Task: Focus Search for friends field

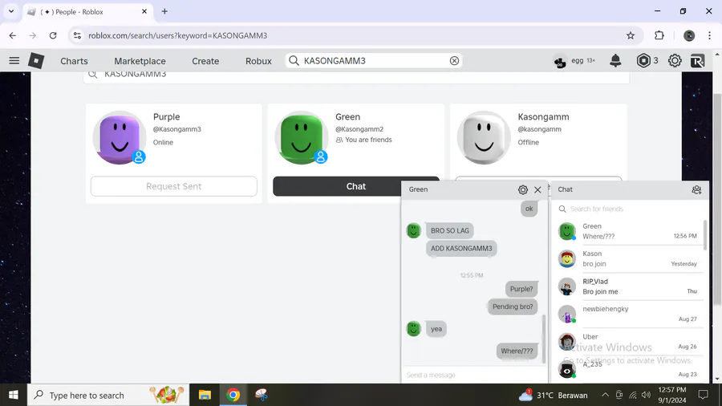Action: (629, 209)
